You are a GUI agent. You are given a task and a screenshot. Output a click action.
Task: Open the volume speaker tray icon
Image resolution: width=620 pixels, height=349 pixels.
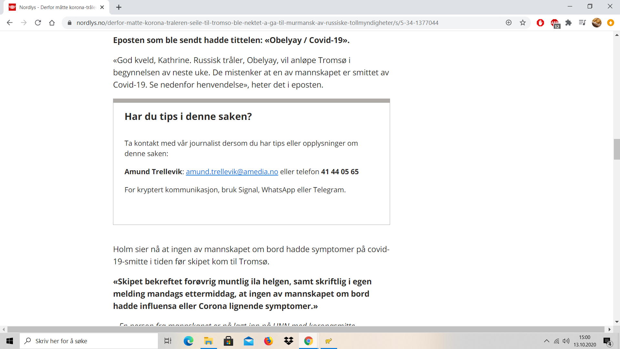pyautogui.click(x=566, y=341)
